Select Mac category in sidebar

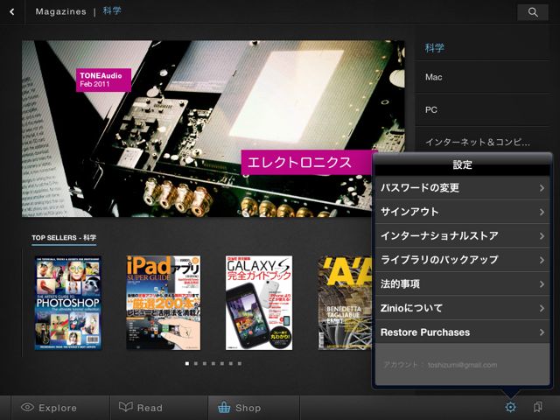(482, 77)
